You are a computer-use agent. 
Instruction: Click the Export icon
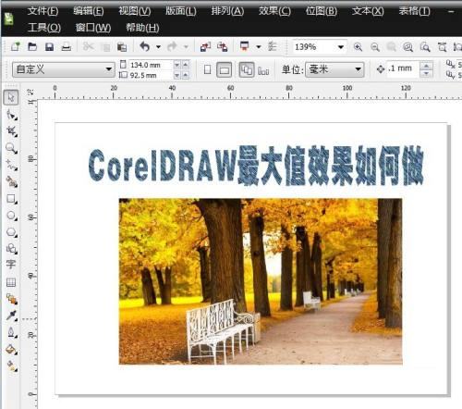click(x=223, y=46)
